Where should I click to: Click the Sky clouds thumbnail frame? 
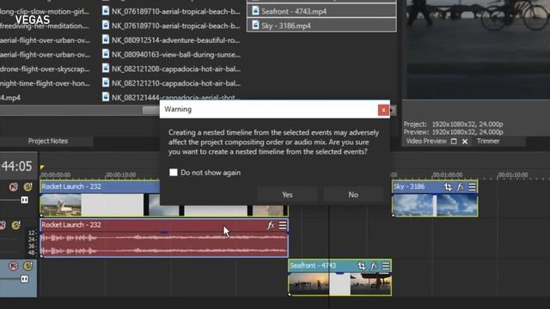click(412, 205)
